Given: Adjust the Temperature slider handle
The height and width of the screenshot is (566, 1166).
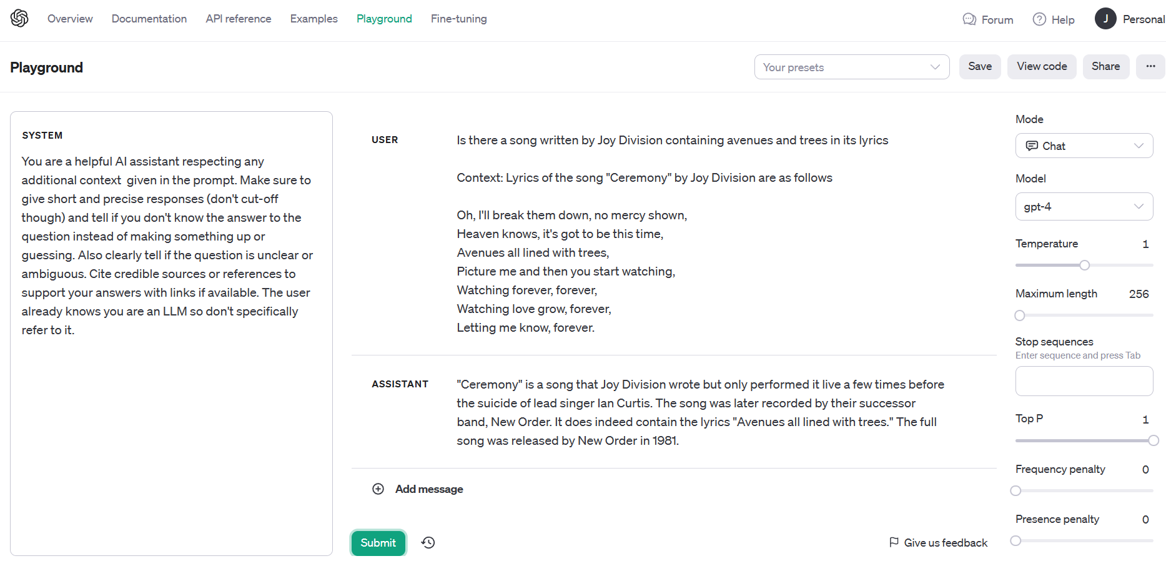Looking at the screenshot, I should pyautogui.click(x=1085, y=266).
